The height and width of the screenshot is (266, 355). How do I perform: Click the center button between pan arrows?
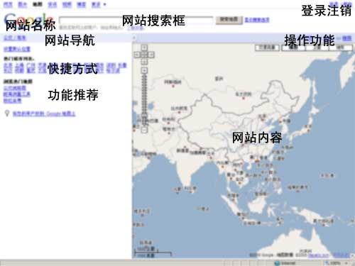[144, 55]
